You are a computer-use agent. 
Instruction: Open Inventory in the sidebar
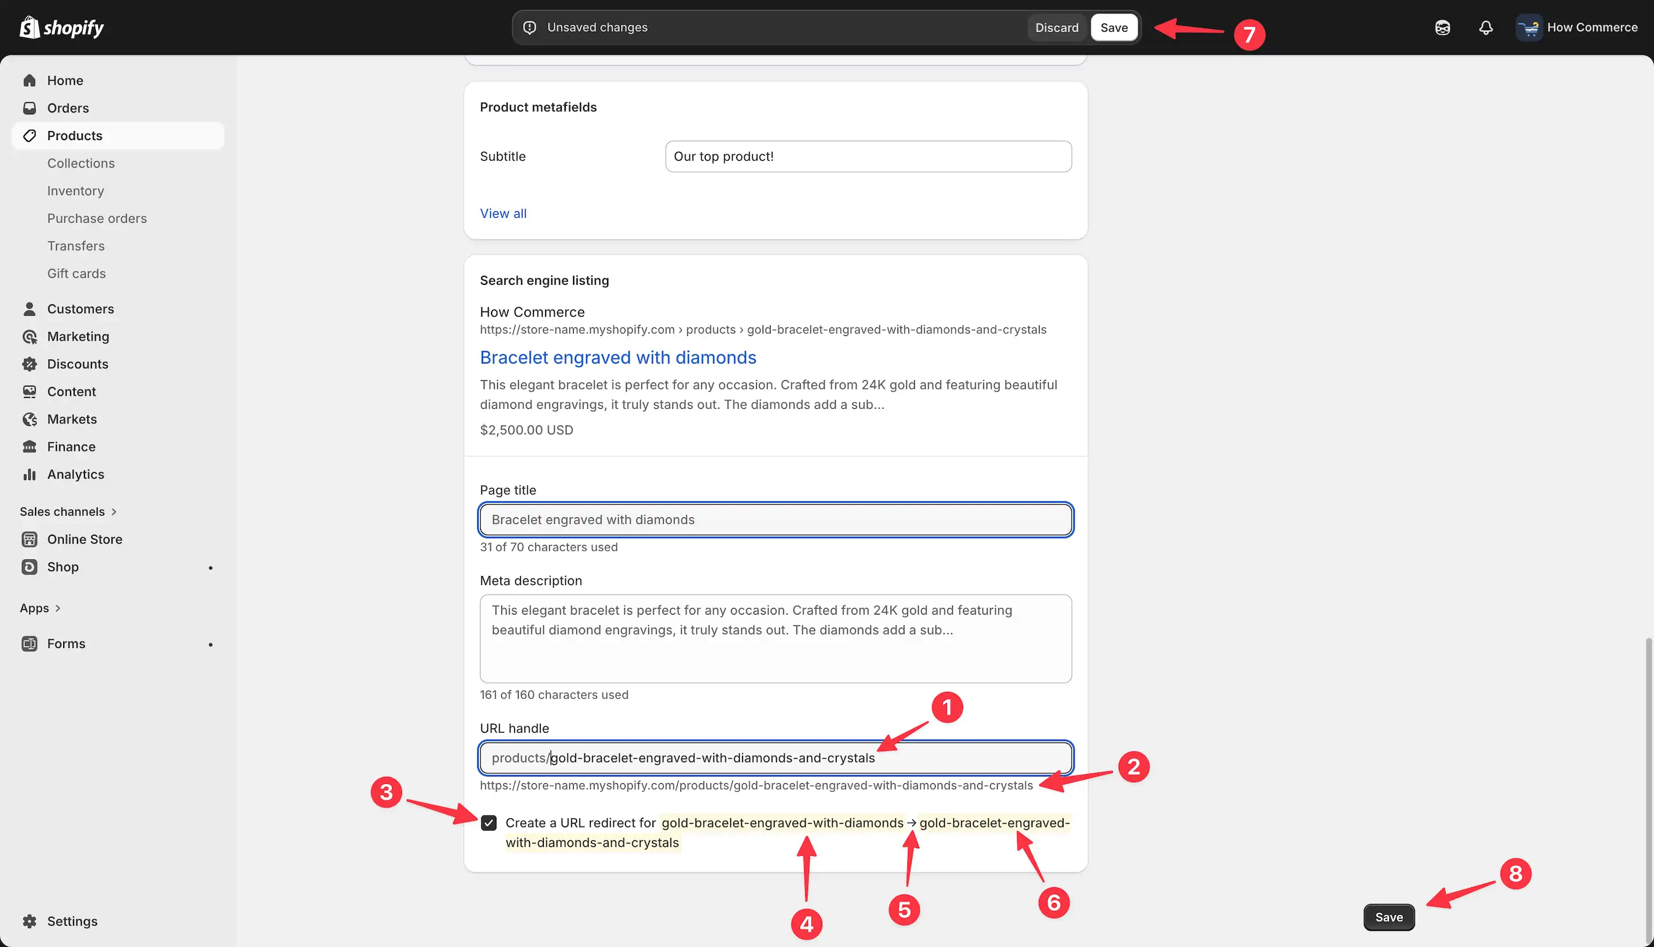coord(75,191)
